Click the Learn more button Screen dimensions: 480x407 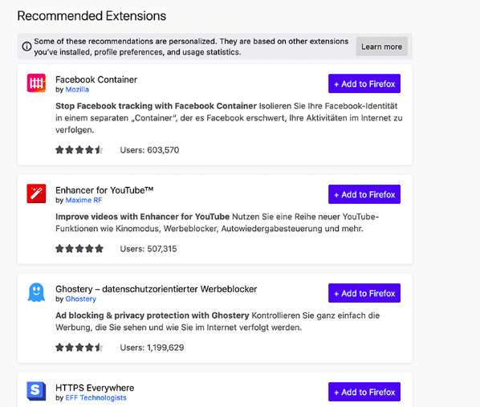(382, 47)
